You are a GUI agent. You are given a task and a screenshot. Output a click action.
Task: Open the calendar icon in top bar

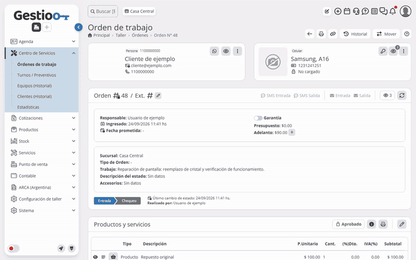(x=347, y=11)
